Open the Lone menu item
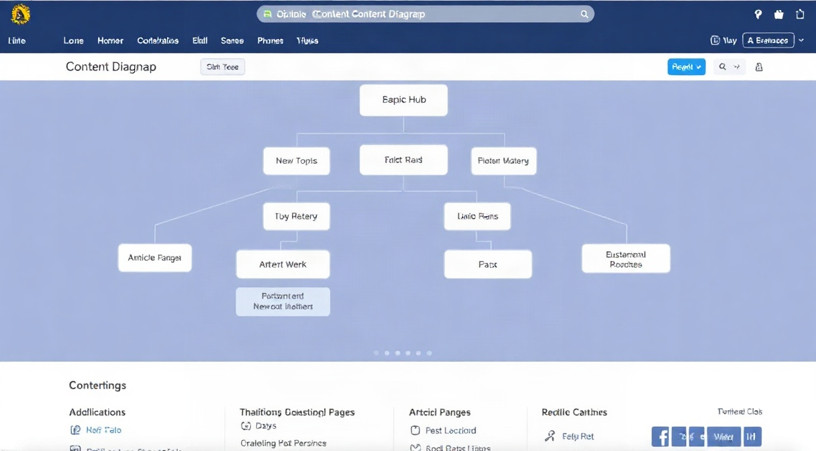The image size is (816, 451). click(74, 41)
